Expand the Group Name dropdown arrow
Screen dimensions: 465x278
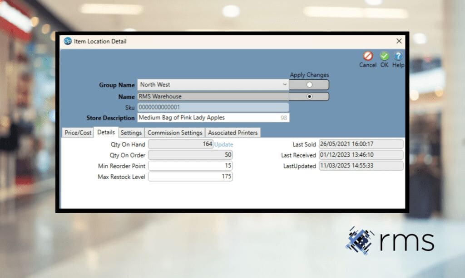pyautogui.click(x=284, y=85)
